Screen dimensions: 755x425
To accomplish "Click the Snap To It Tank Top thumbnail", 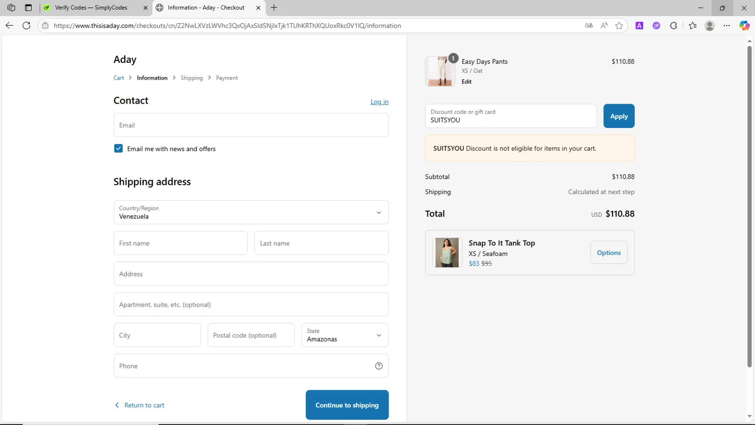I will coord(447,253).
